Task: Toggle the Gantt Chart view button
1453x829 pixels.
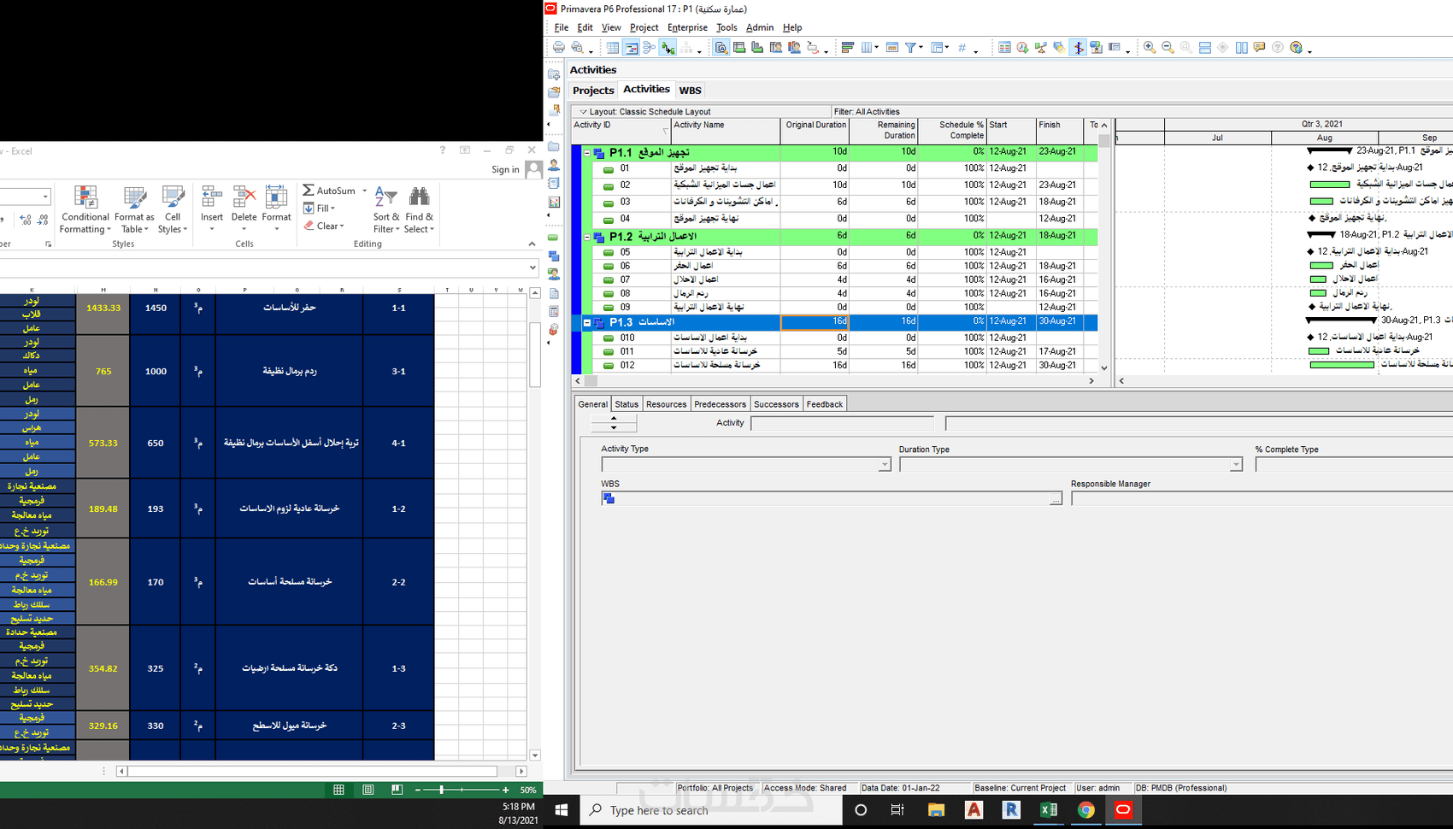Action: pyautogui.click(x=631, y=48)
